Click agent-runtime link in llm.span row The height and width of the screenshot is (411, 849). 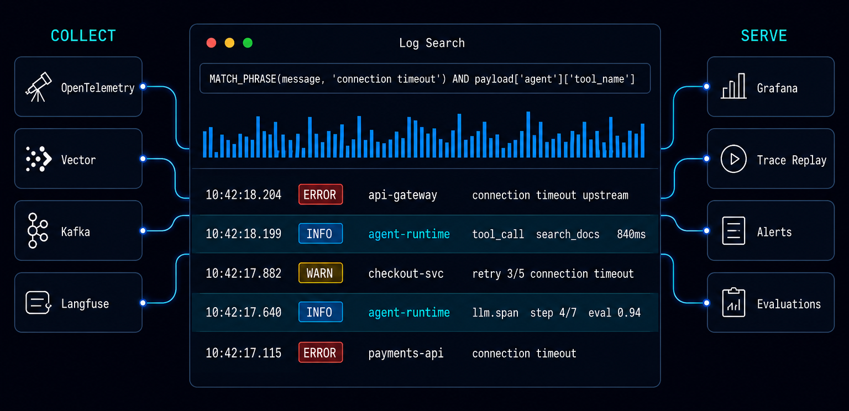pyautogui.click(x=409, y=313)
